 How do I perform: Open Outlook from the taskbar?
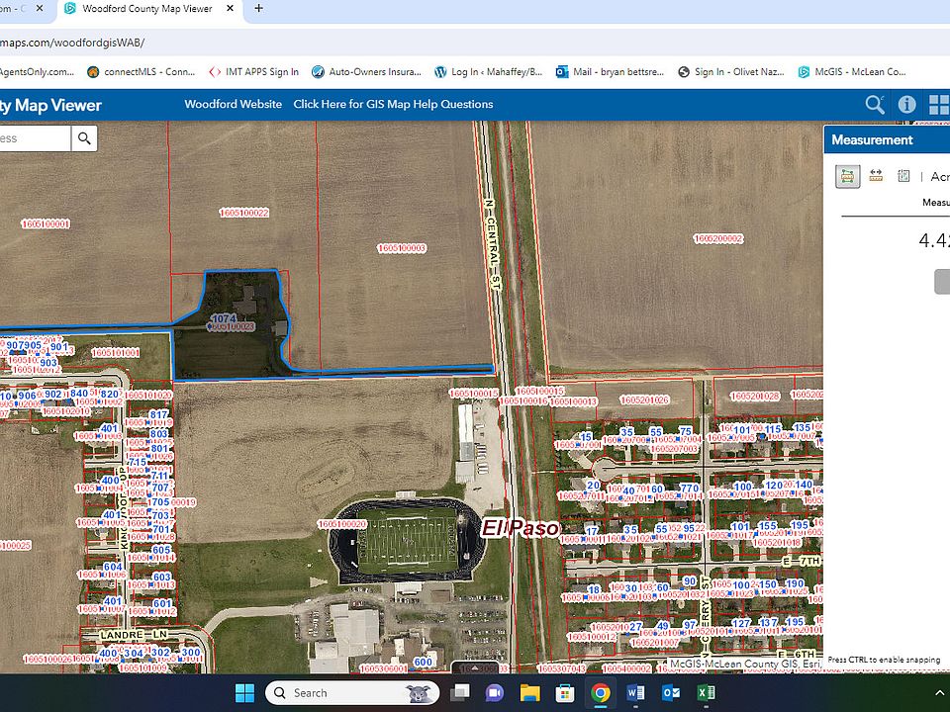(x=670, y=693)
